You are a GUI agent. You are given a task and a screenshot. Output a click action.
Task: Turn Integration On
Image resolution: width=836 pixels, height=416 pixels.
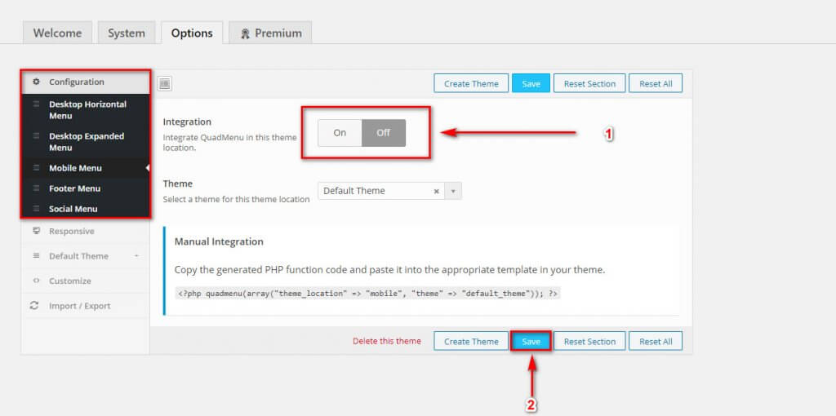coord(340,133)
